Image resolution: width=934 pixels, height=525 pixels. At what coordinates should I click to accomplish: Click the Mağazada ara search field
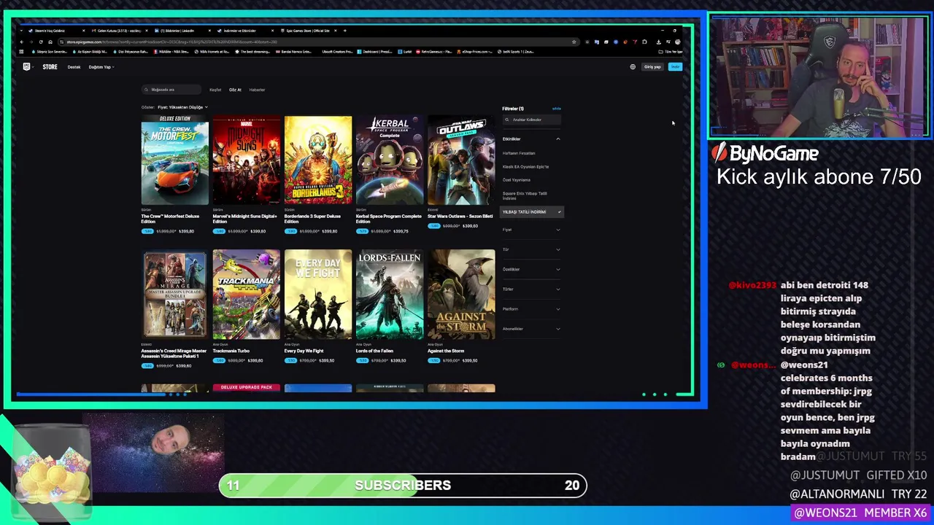point(171,90)
